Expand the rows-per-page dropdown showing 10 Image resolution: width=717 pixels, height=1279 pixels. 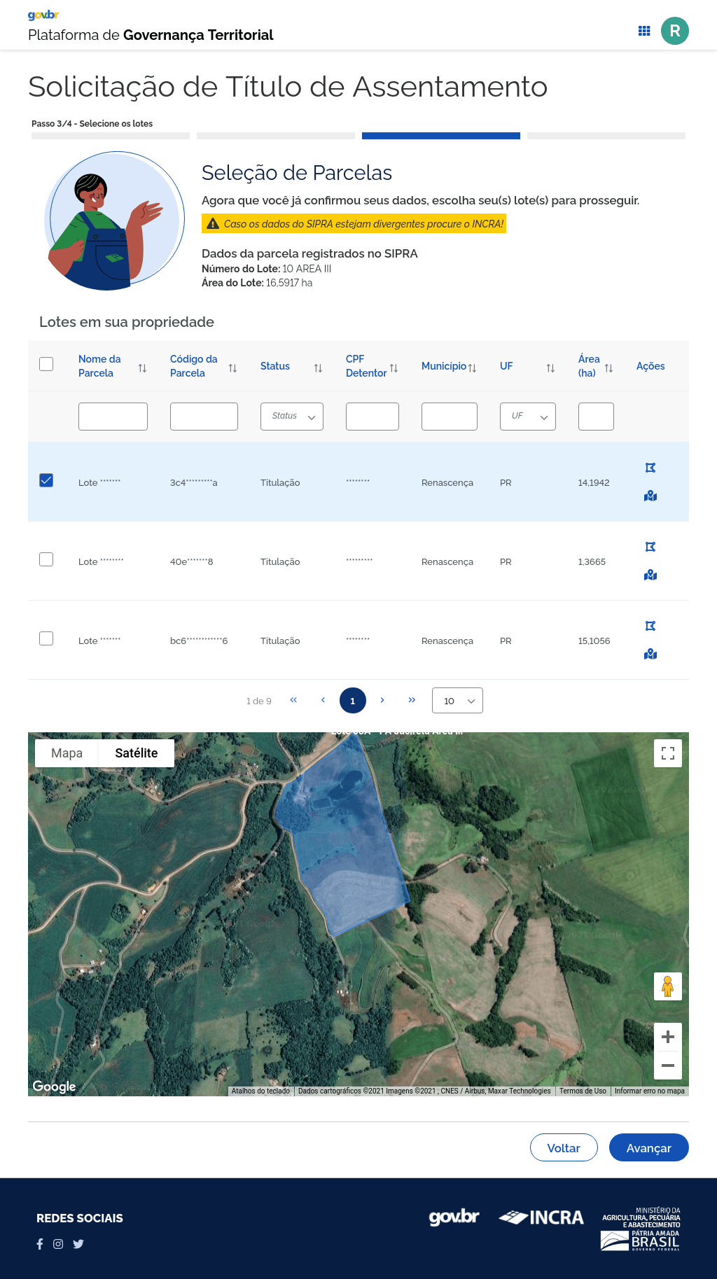457,701
